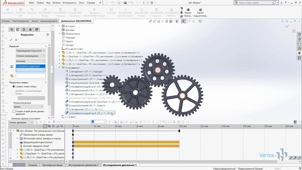Expand the Примечания tree node

click(59, 34)
